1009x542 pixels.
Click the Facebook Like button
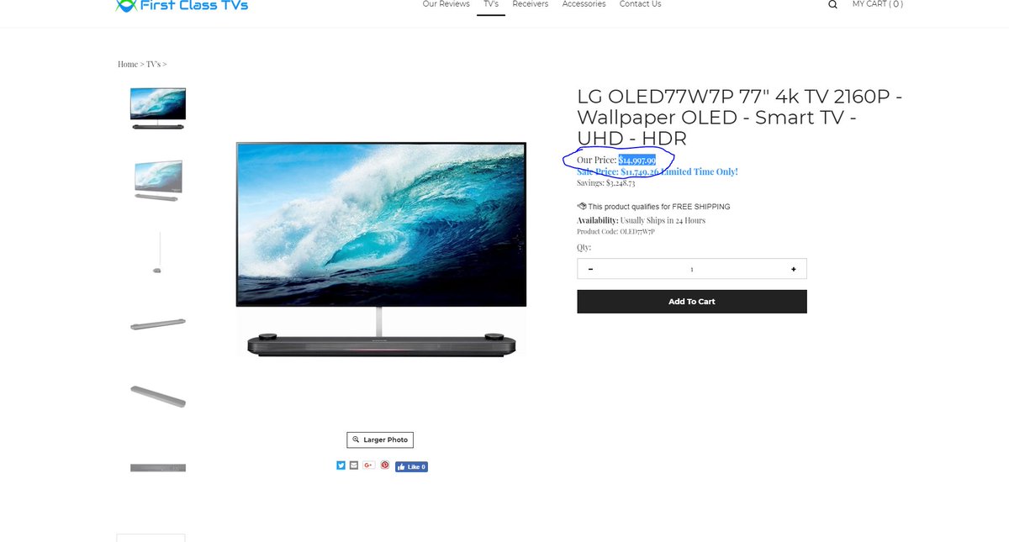click(x=411, y=466)
